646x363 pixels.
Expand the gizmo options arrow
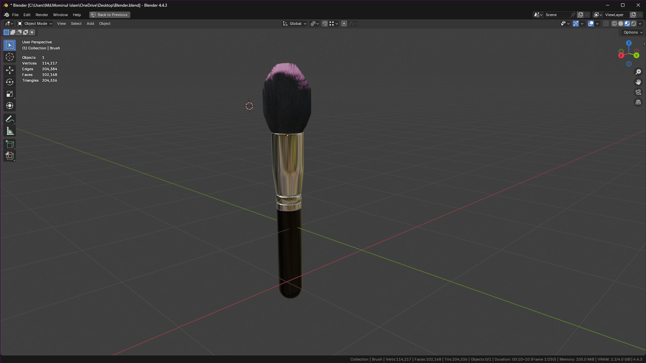(582, 24)
